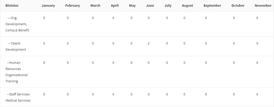Click the Staff Services-Medical Services row label

point(18,97)
